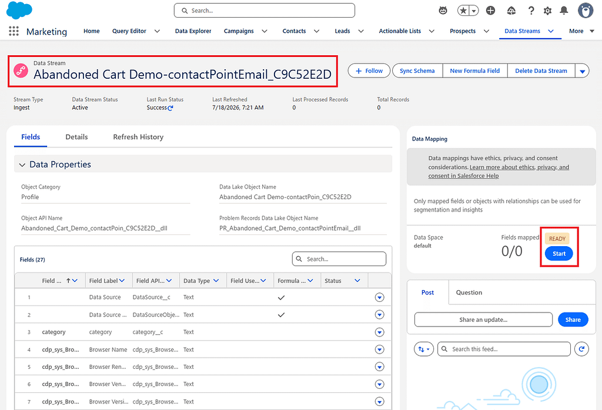The image size is (602, 410).
Task: Open row action menu for Browser Ven... row
Action: 379,384
